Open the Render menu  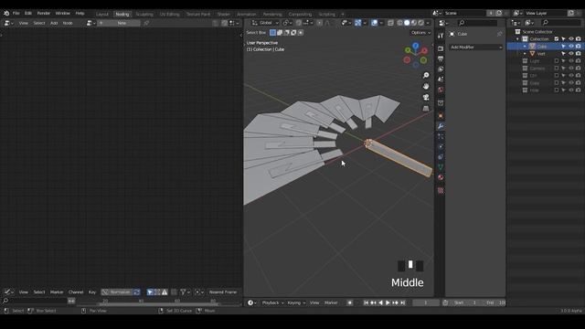pyautogui.click(x=43, y=13)
